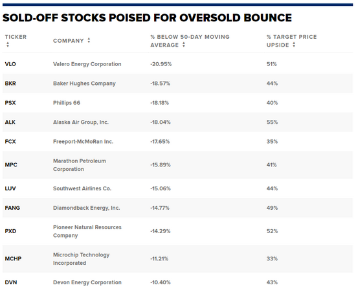Open Devon Energy Corporation company name
This screenshot has width=356, height=294.
(87, 282)
